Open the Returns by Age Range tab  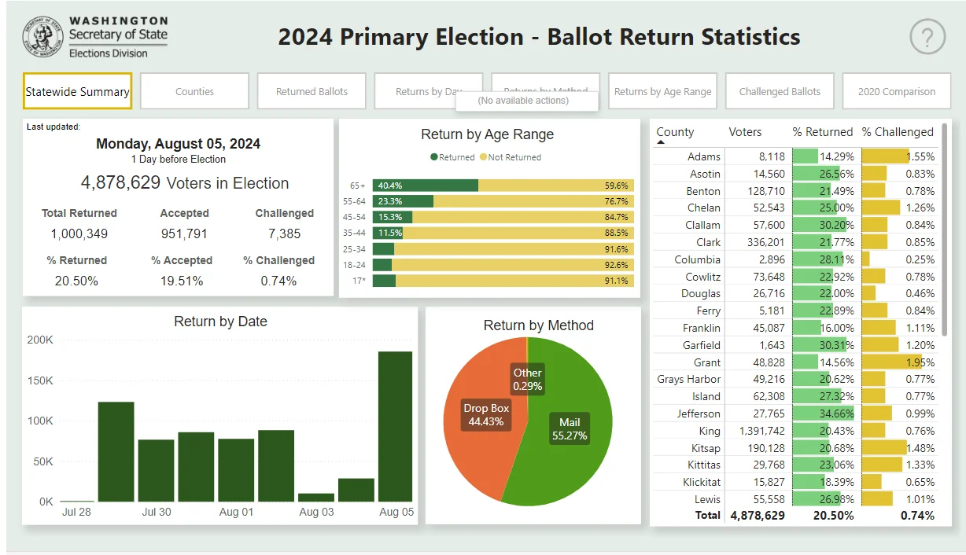coord(662,91)
